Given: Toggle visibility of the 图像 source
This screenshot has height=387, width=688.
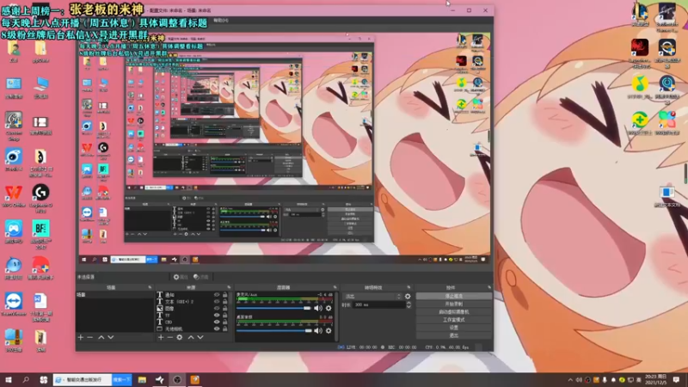Looking at the screenshot, I should coord(217,308).
